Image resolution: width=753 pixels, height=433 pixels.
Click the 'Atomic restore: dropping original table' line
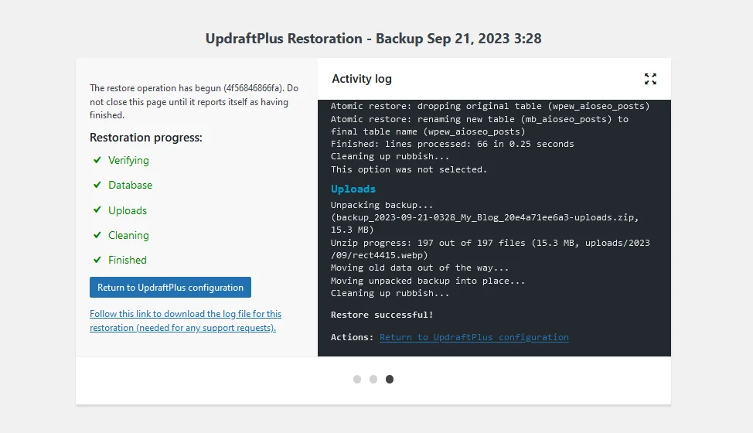point(490,106)
